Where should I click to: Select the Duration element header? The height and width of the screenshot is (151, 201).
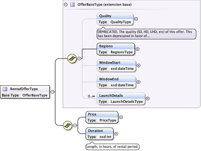click(x=100, y=131)
